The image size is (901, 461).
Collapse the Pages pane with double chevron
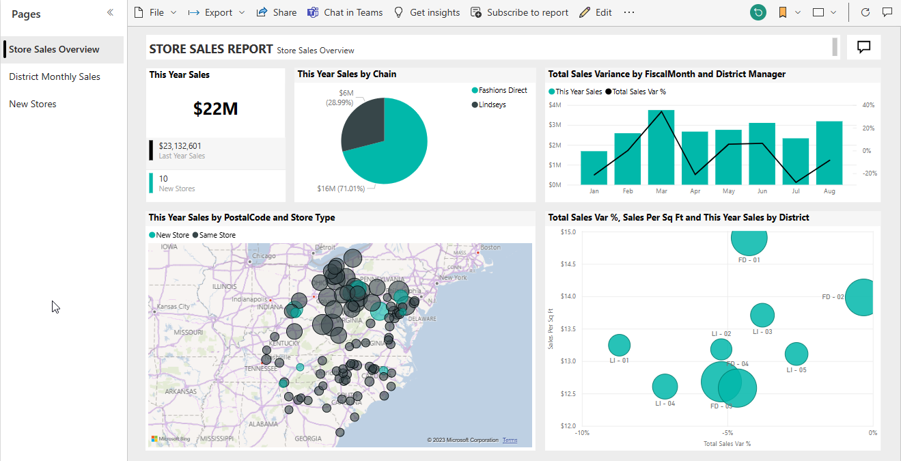[x=110, y=12]
